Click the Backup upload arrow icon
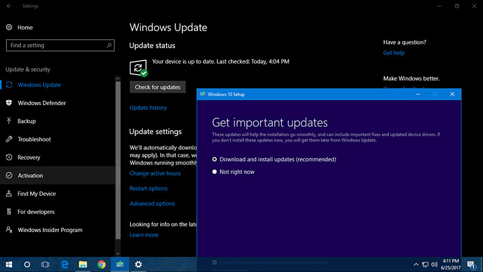The width and height of the screenshot is (483, 272). tap(9, 121)
